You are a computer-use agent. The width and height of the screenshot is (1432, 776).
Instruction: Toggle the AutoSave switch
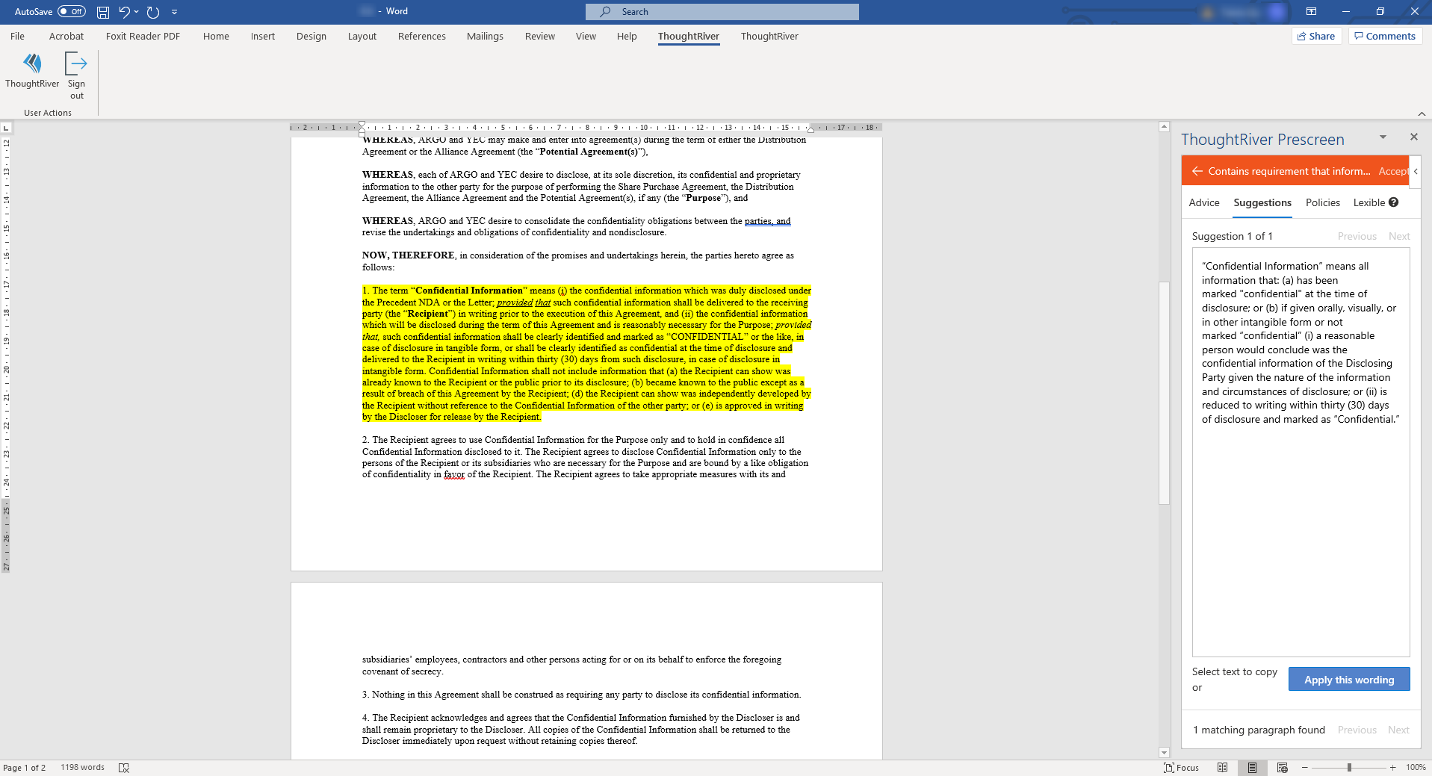(x=72, y=11)
